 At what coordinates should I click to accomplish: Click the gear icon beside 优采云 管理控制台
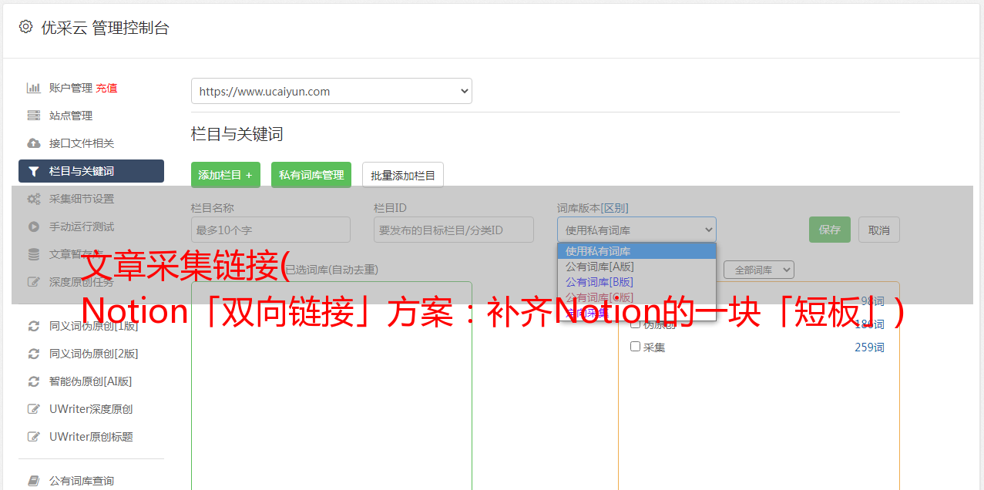pos(25,27)
